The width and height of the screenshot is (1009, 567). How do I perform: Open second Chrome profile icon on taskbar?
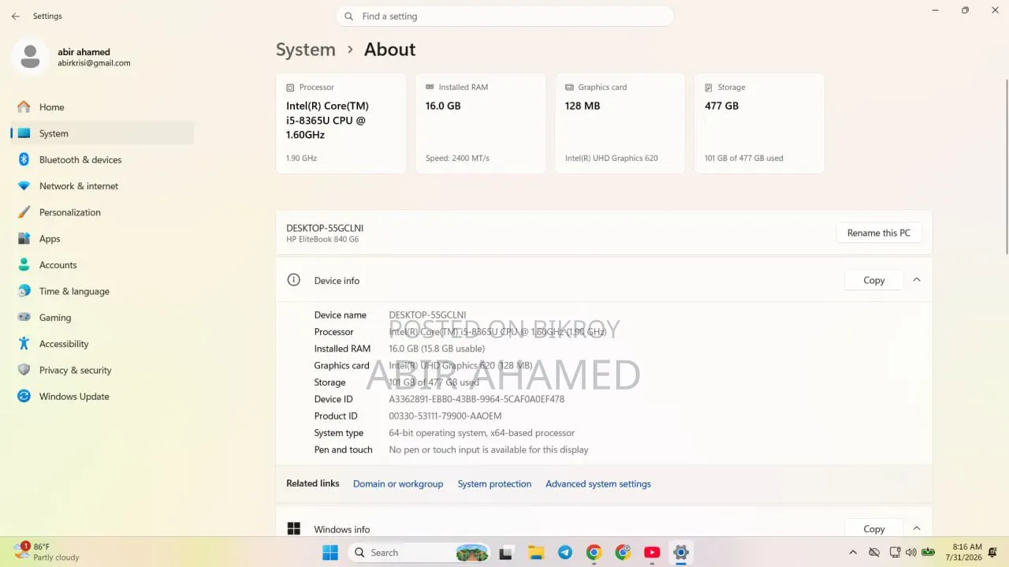tap(624, 552)
